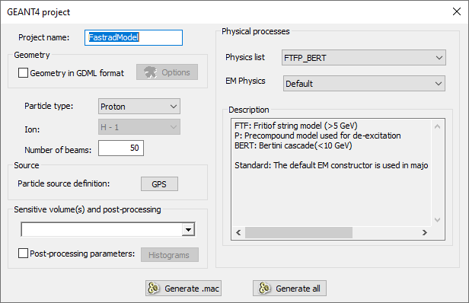Toggle Post-processing parameters checkbox
469x303 pixels.
point(23,254)
